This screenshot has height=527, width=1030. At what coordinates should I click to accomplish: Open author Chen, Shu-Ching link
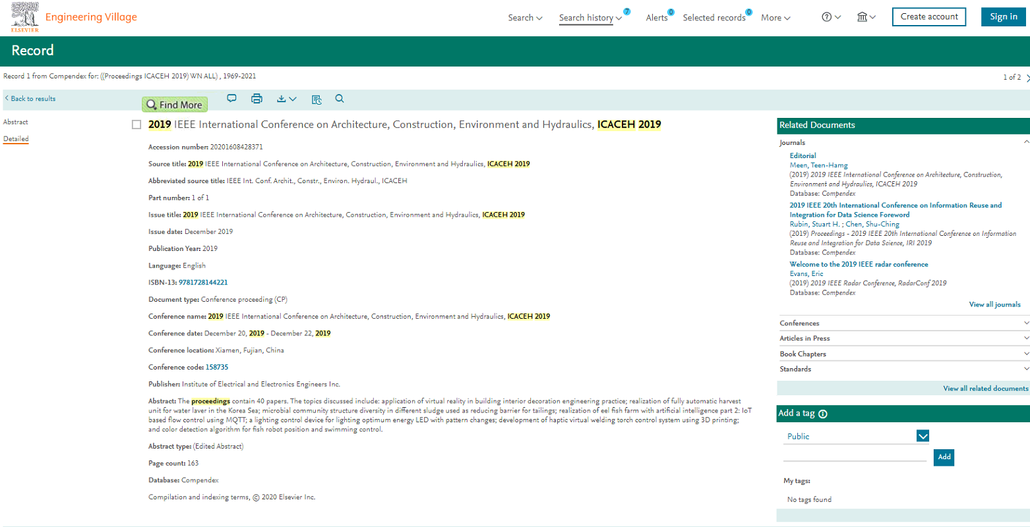tap(872, 225)
